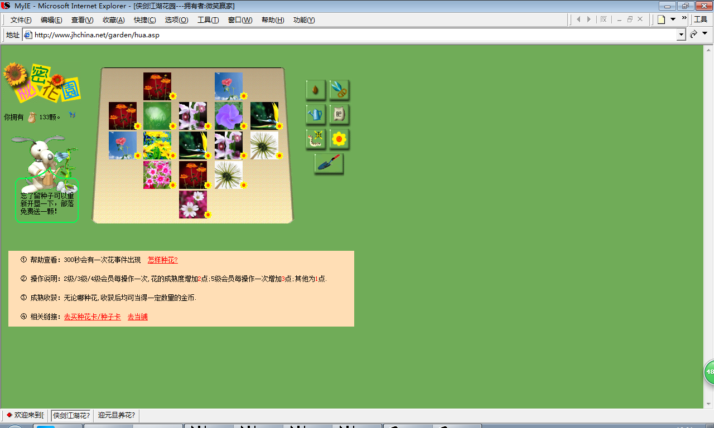Click the vertical scrollbar down arrow
Viewport: 714px width, 428px height.
click(x=709, y=403)
